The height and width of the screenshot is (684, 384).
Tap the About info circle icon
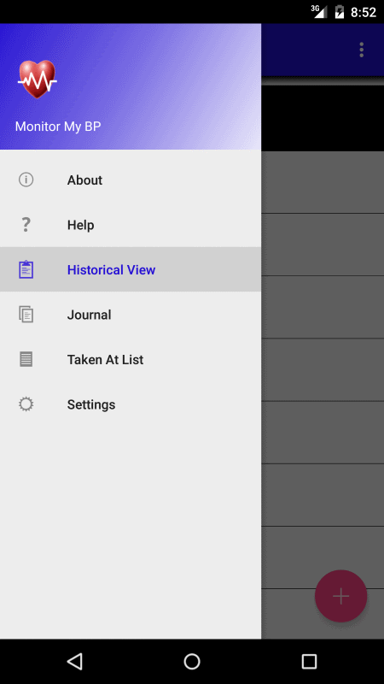[26, 180]
